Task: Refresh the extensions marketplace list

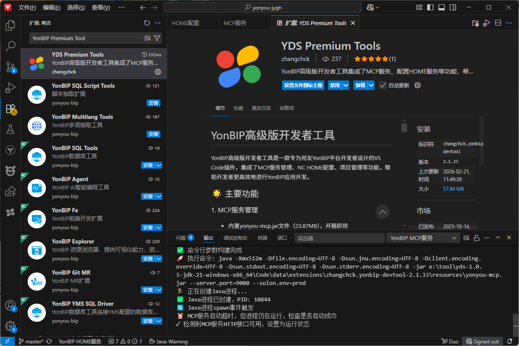Action: [147, 23]
